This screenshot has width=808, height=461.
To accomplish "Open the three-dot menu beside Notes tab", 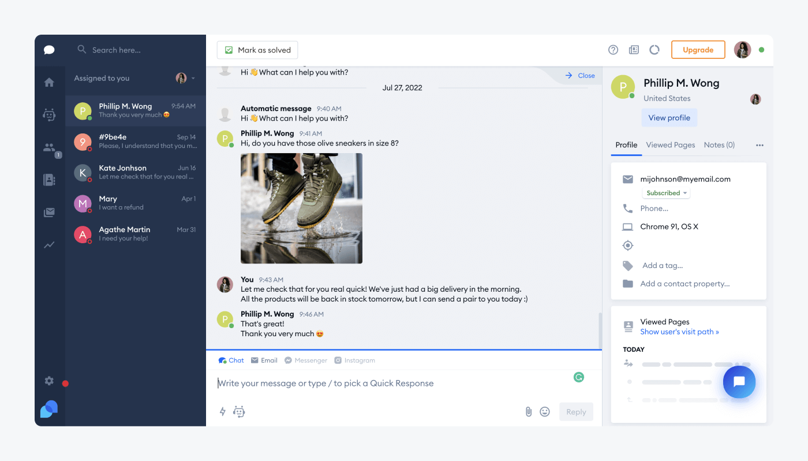I will click(760, 145).
